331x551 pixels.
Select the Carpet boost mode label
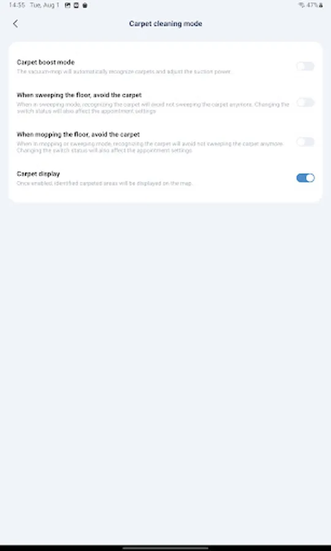point(46,62)
